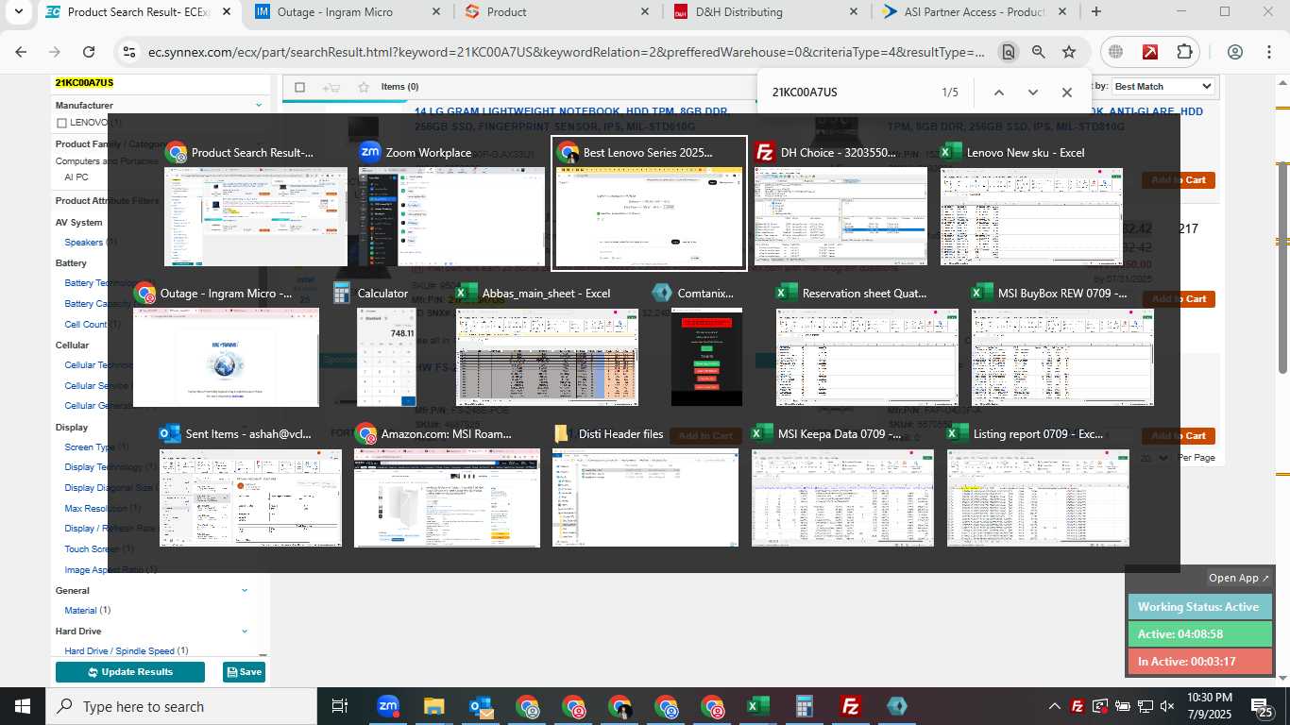This screenshot has width=1290, height=725.
Task: Open File Explorer from the taskbar
Action: [433, 706]
